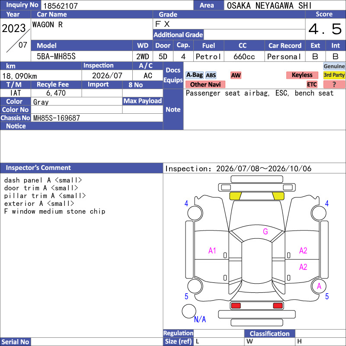Click the left yellow headlight on diagram

tap(235, 196)
